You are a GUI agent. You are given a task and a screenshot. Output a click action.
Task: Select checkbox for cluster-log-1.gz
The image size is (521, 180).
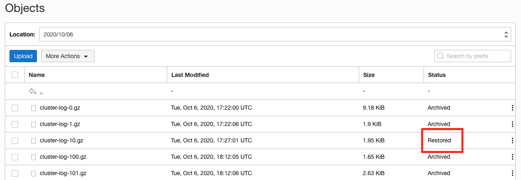15,124
